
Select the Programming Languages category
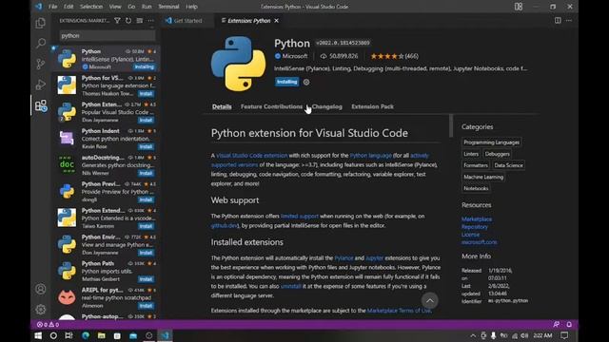point(491,142)
